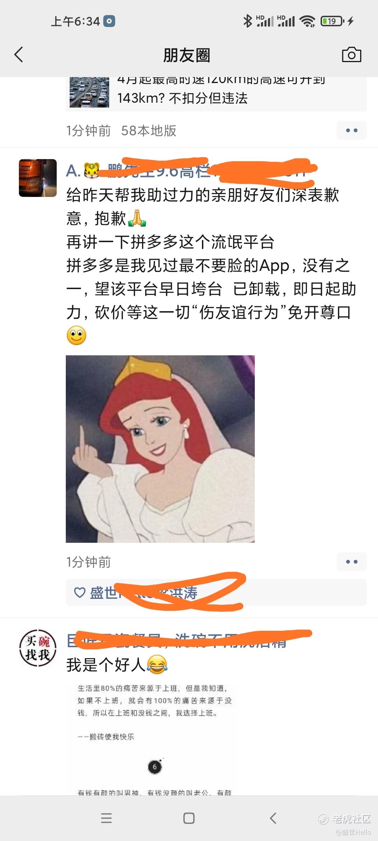Tap the scribbled poster name starting with A.
Viewport: 378px width, 841px height.
tap(191, 171)
